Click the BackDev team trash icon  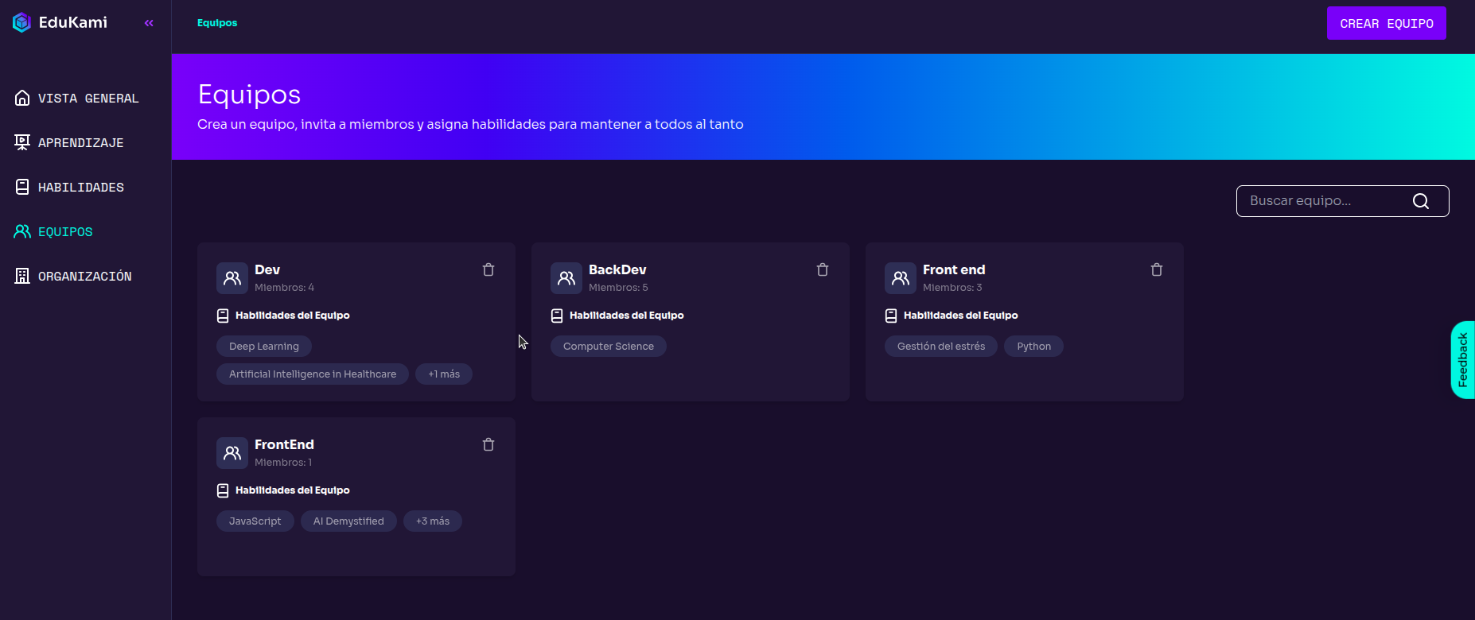click(823, 270)
